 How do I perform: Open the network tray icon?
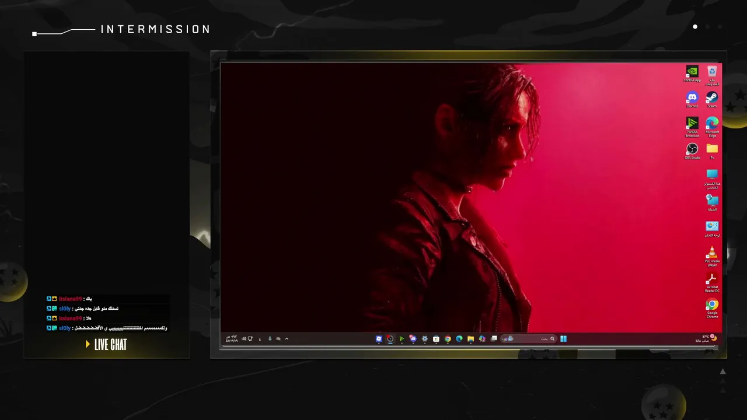[x=250, y=338]
